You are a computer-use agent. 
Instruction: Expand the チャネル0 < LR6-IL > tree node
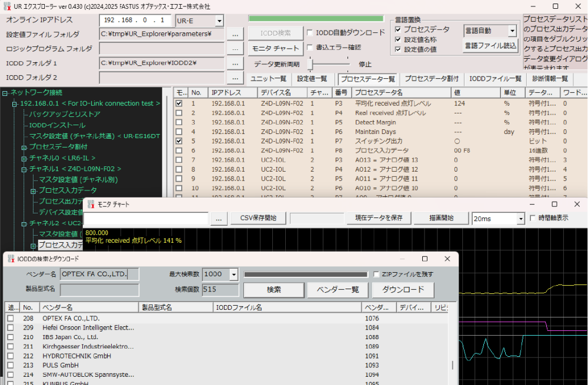(x=24, y=158)
